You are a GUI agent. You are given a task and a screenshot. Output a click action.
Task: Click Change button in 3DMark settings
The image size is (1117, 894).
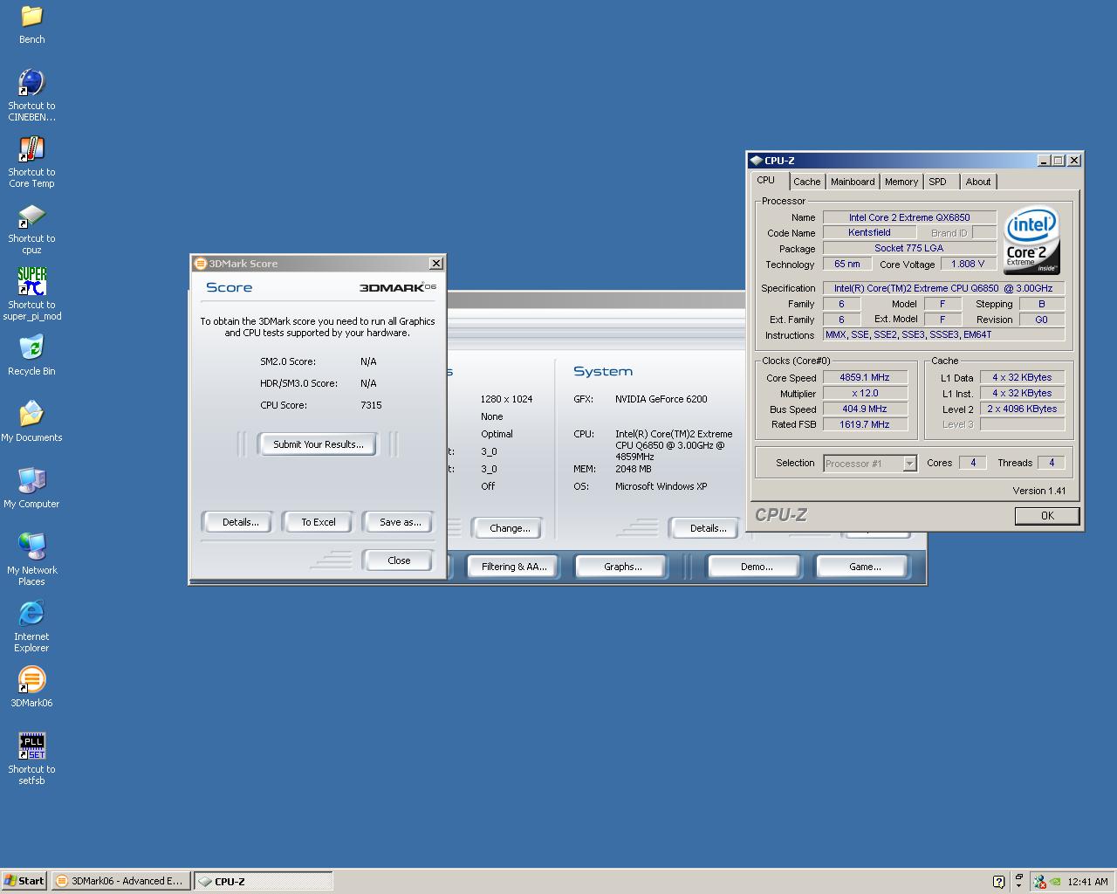coord(510,528)
